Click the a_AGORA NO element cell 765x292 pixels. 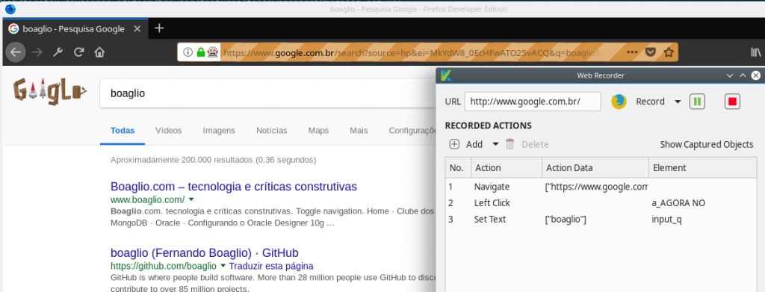click(678, 203)
